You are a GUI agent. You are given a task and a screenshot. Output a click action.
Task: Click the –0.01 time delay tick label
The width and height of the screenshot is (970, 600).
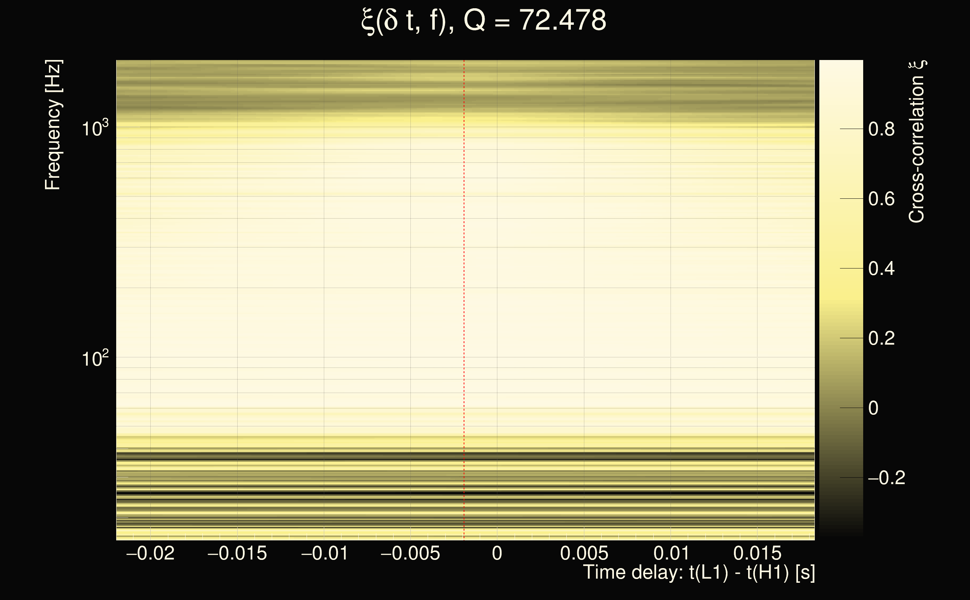pyautogui.click(x=324, y=553)
